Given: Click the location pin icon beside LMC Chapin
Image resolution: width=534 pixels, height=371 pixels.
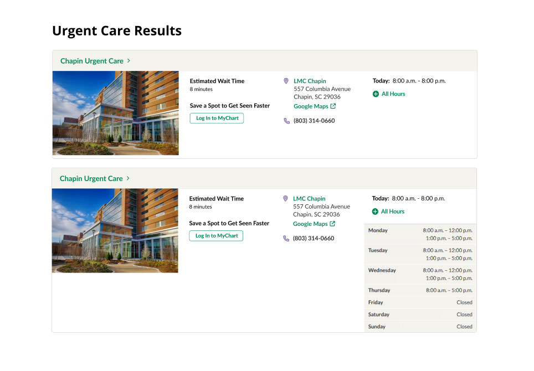Looking at the screenshot, I should [x=285, y=81].
